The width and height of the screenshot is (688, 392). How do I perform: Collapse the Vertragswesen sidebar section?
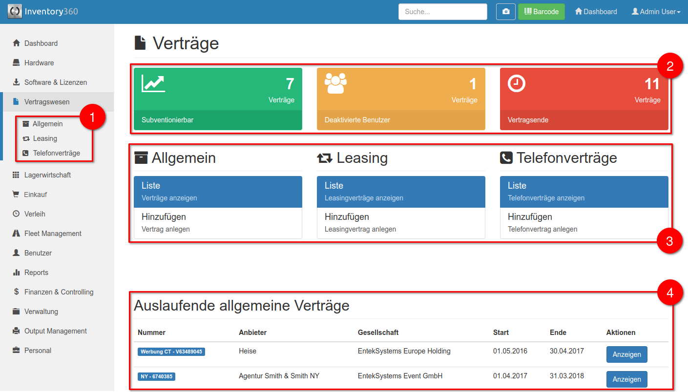47,102
